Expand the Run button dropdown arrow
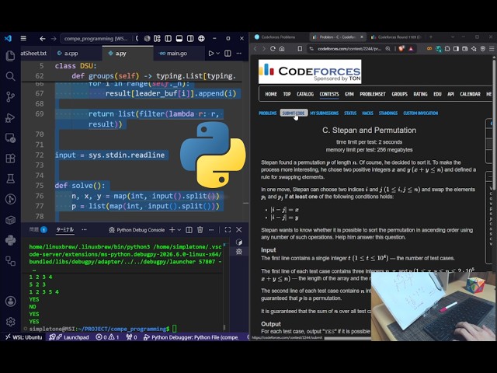 pos(218,54)
